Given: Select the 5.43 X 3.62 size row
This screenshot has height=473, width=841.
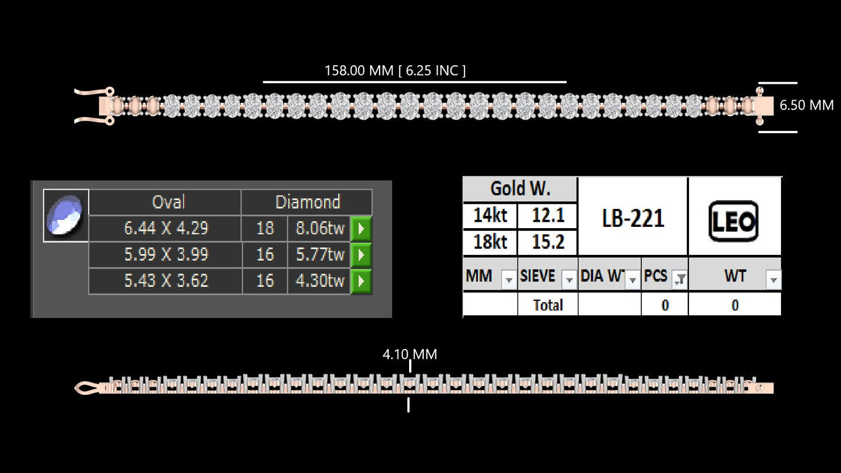Looking at the screenshot, I should (x=166, y=281).
